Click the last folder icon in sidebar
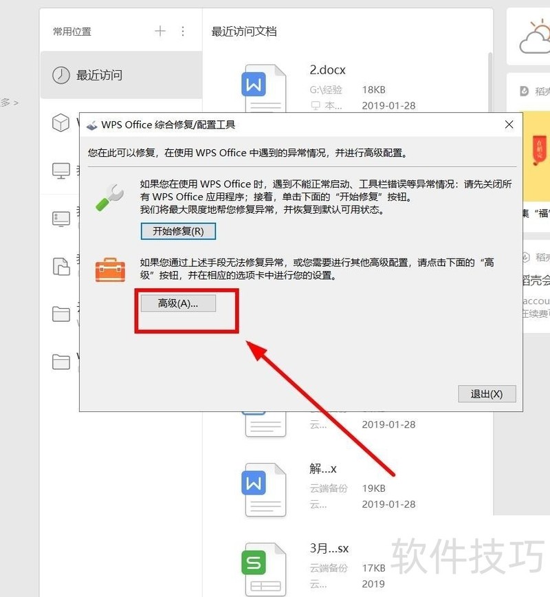 click(61, 362)
